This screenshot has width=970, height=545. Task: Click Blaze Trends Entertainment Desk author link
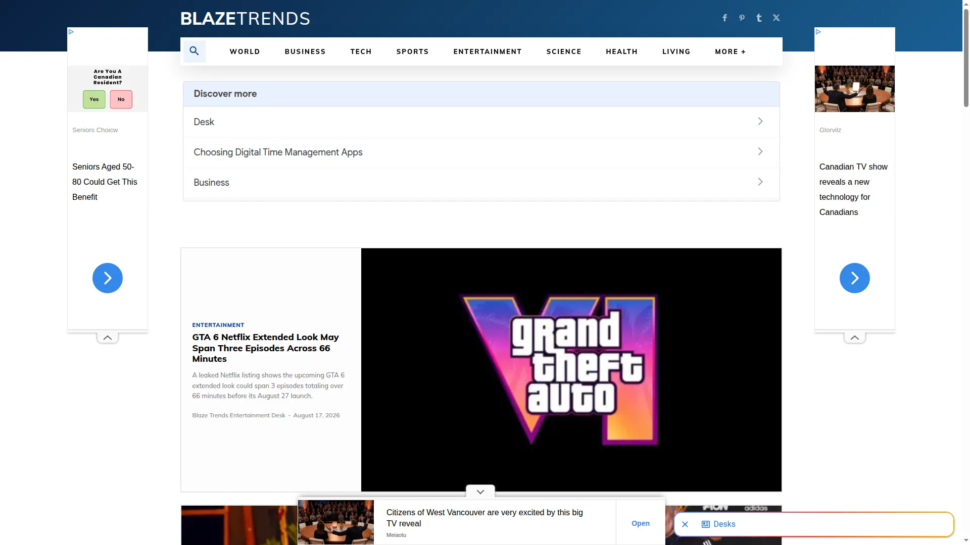coord(238,415)
